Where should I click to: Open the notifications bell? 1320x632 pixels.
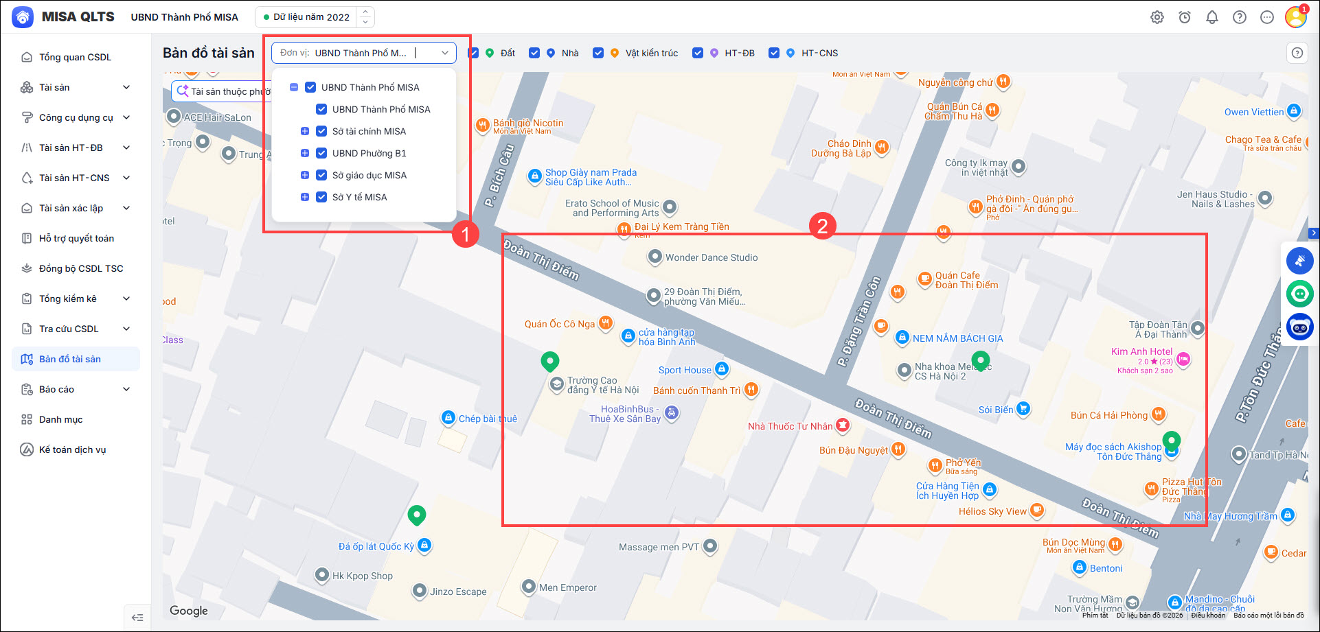[1212, 17]
